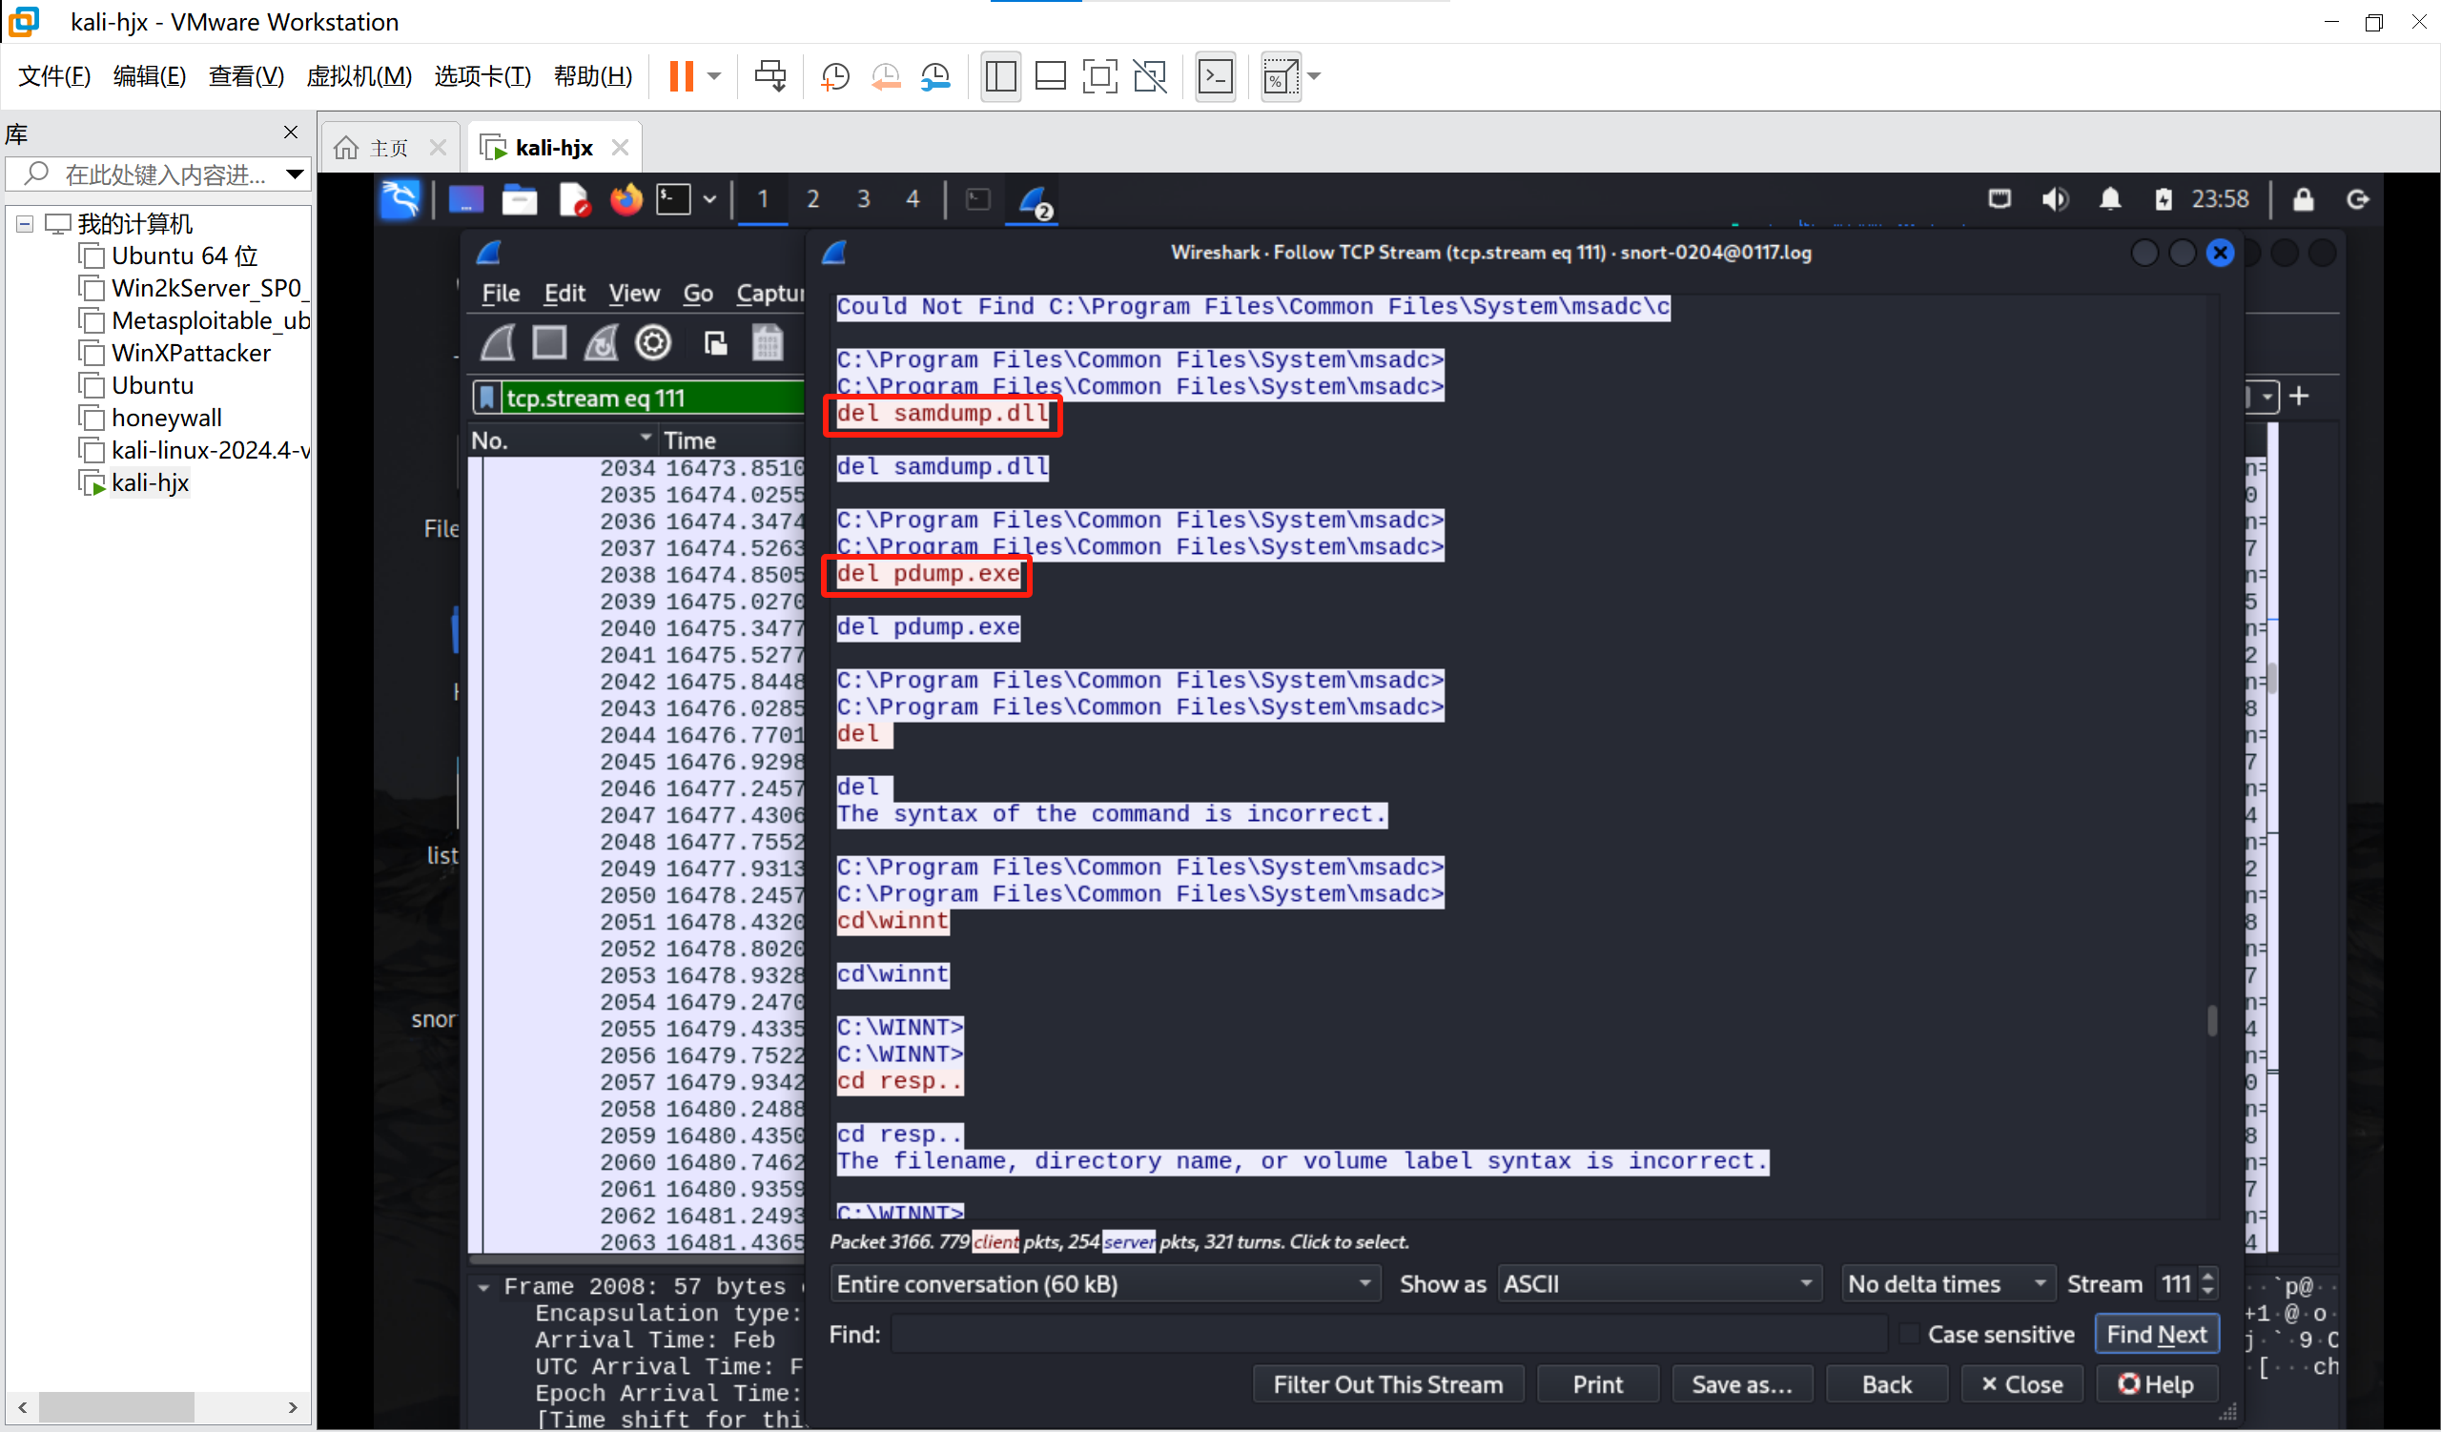
Task: Restart the current Wireshark capture
Action: (602, 343)
